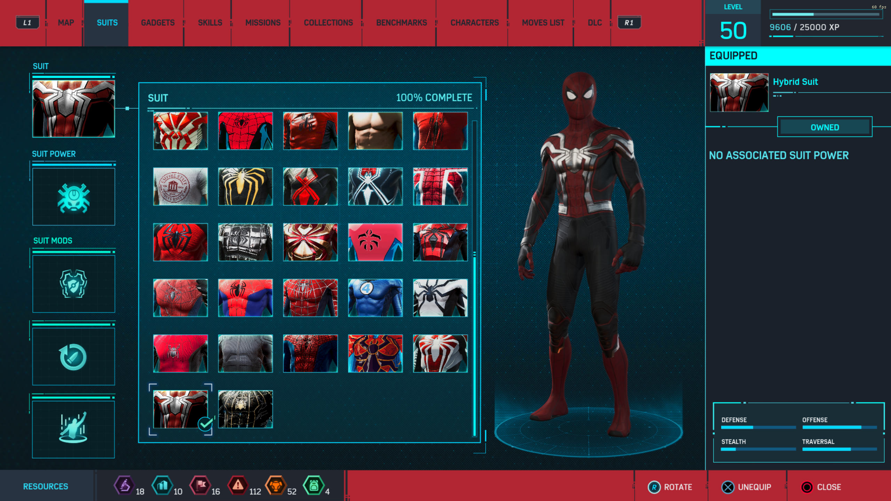The image size is (891, 501).
Task: Open the spider-bot suit power slot
Action: [73, 197]
